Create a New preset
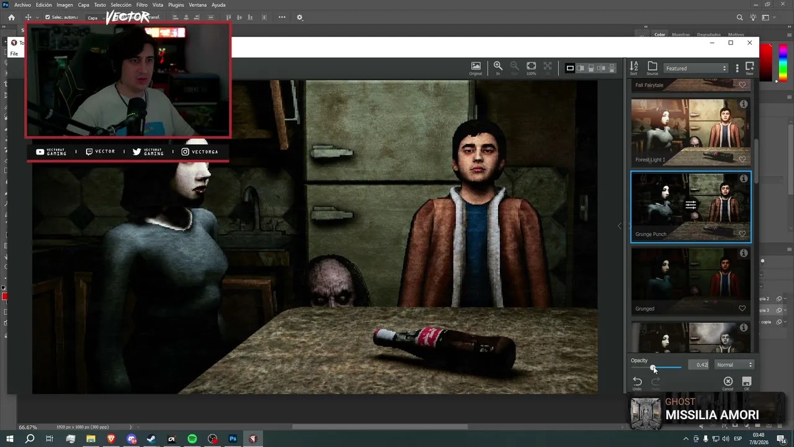The height and width of the screenshot is (447, 794). 749,68
